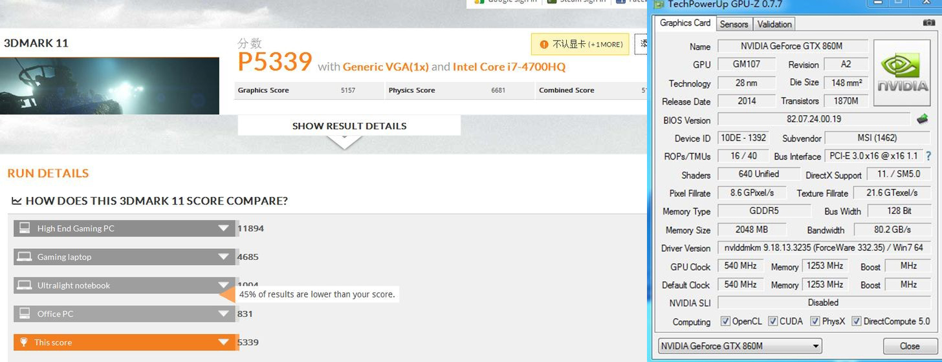The height and width of the screenshot is (362, 942).
Task: Click the GPU-Z title bar icon
Action: click(658, 4)
